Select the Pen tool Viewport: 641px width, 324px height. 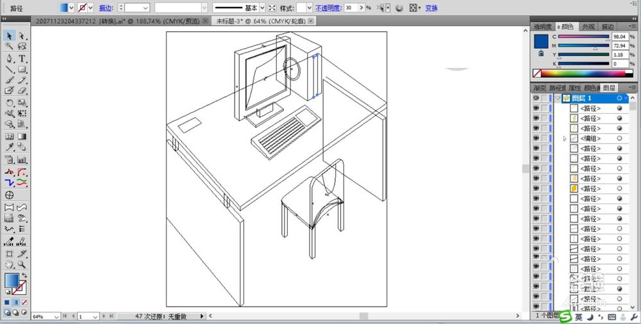(9, 58)
